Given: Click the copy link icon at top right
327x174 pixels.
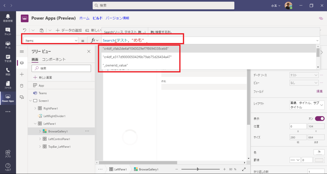Looking at the screenshot, I should pos(321,18).
